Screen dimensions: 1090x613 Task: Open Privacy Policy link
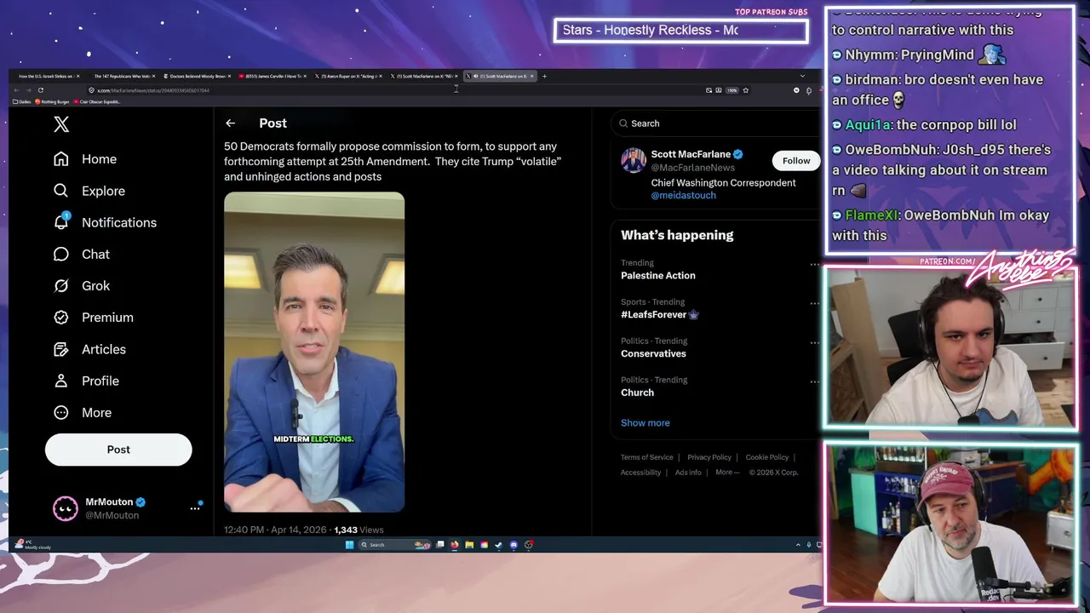click(709, 457)
